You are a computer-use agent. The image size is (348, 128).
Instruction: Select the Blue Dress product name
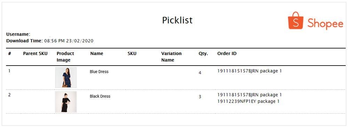pos(99,71)
